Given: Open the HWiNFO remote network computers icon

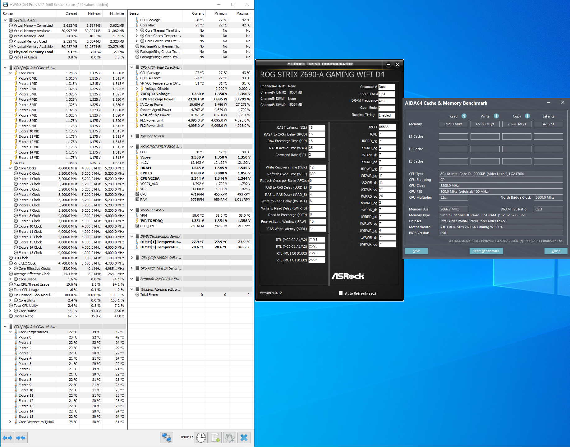Looking at the screenshot, I should (x=167, y=438).
